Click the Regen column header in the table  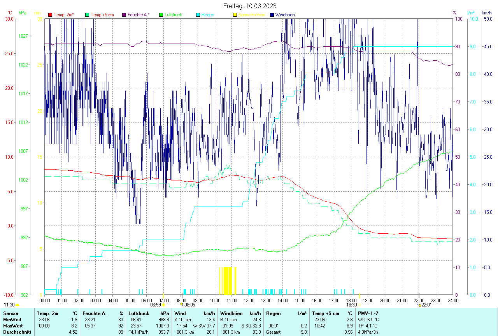coord(273,313)
